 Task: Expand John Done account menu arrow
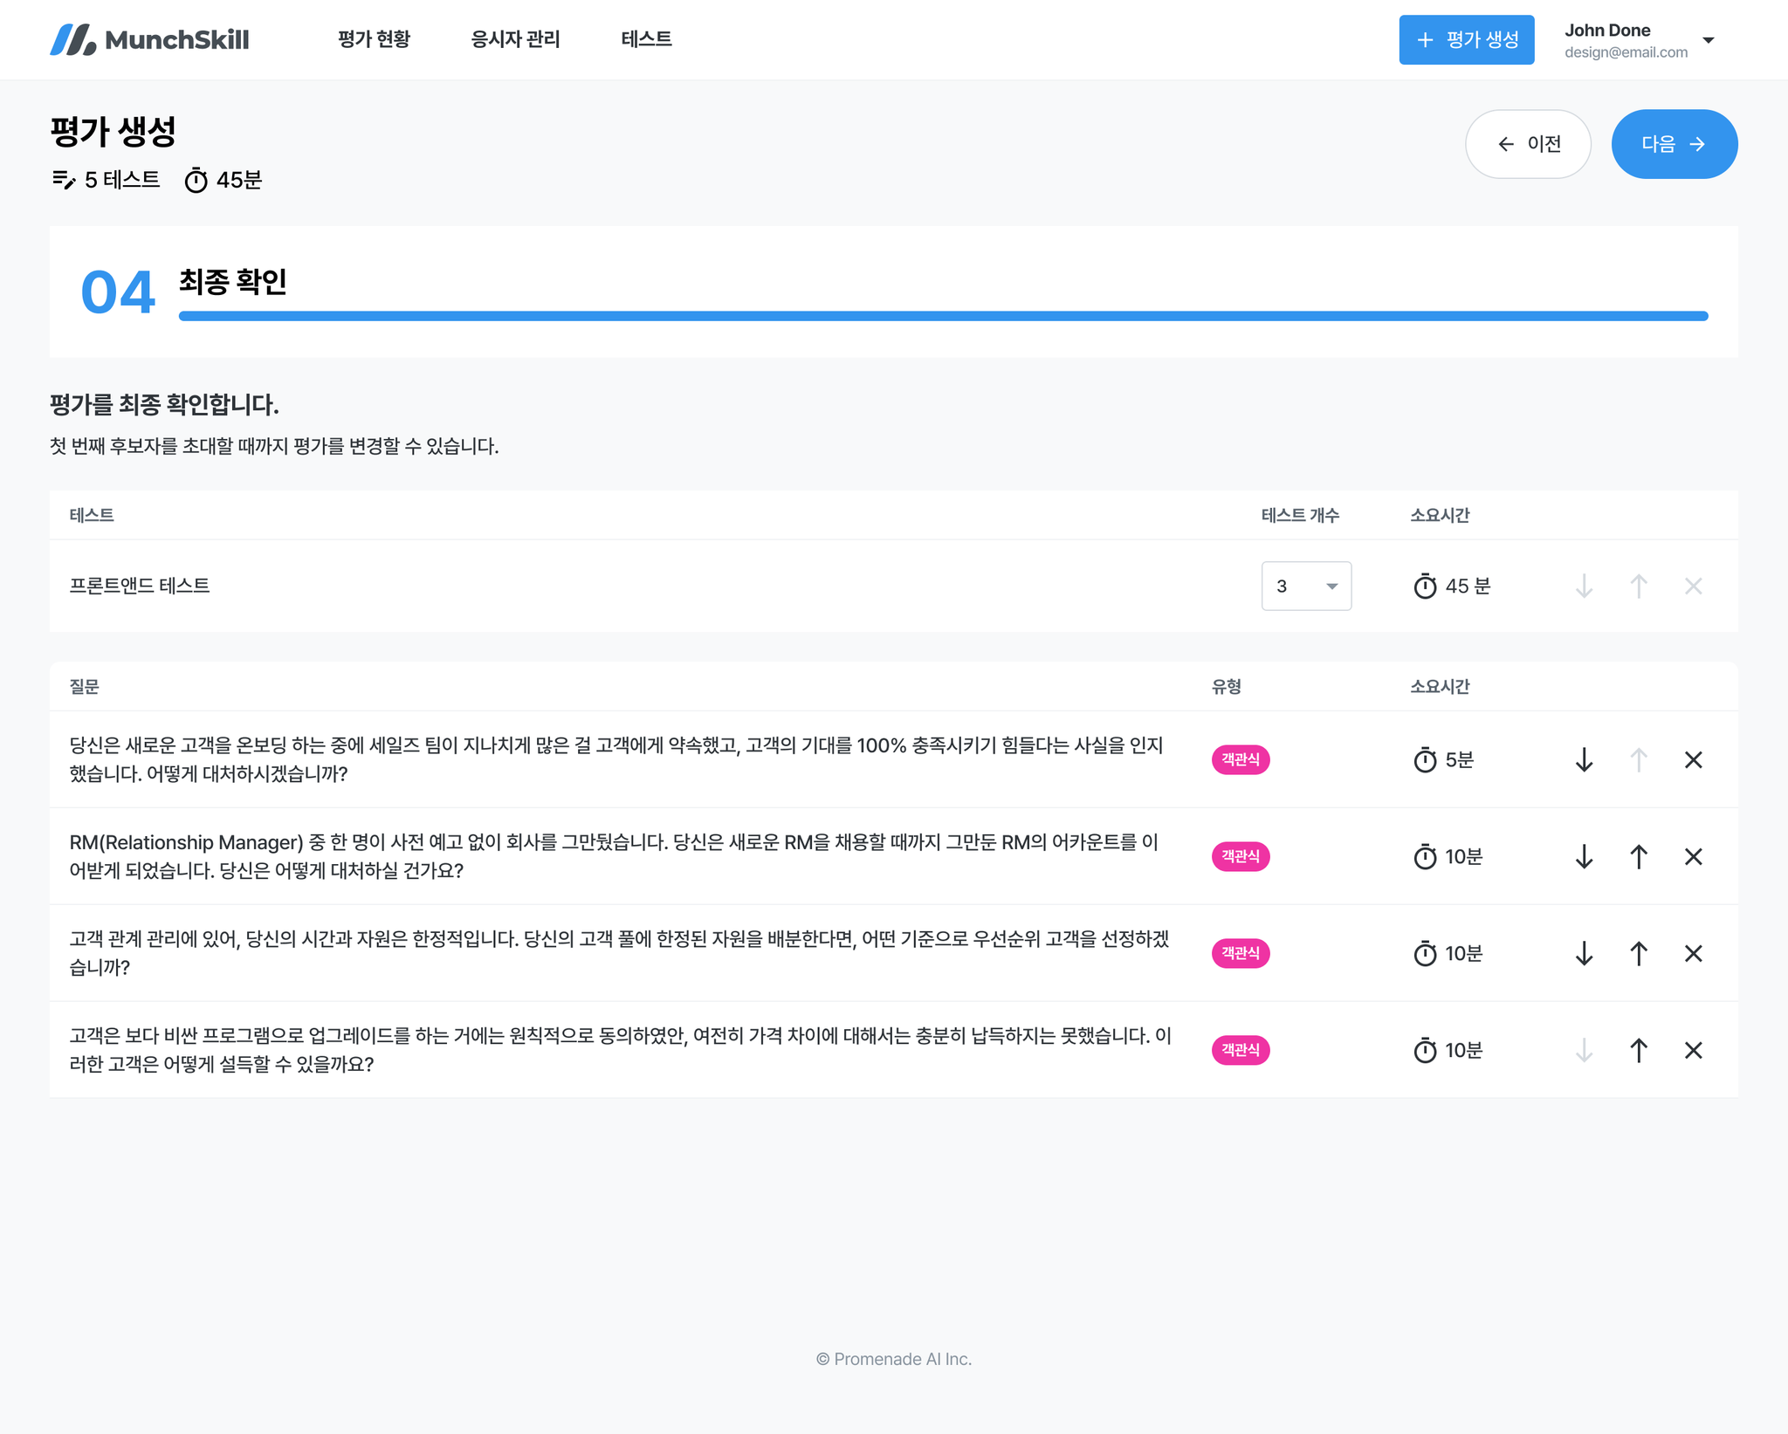pos(1709,40)
